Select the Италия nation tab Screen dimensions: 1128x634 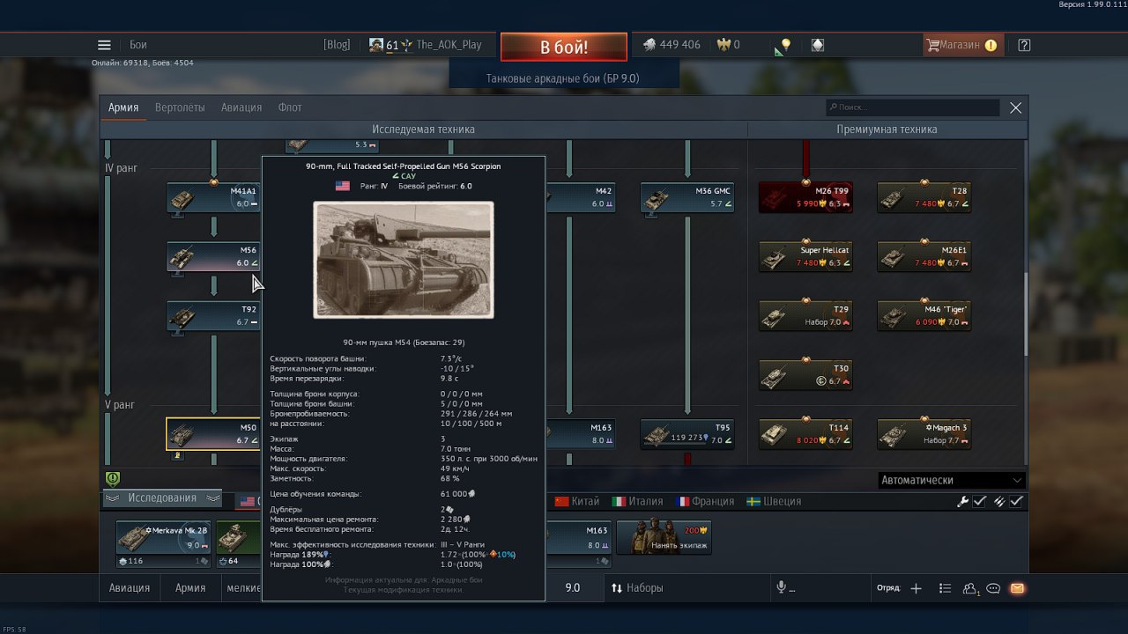click(x=637, y=501)
